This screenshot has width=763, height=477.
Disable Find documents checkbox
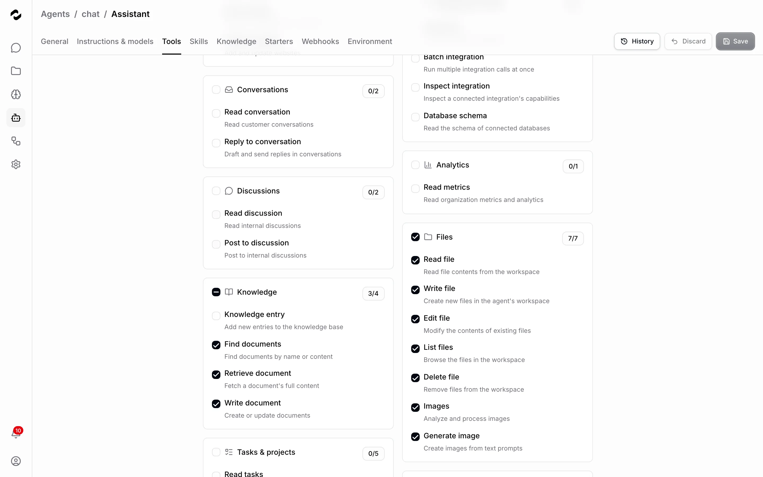216,345
